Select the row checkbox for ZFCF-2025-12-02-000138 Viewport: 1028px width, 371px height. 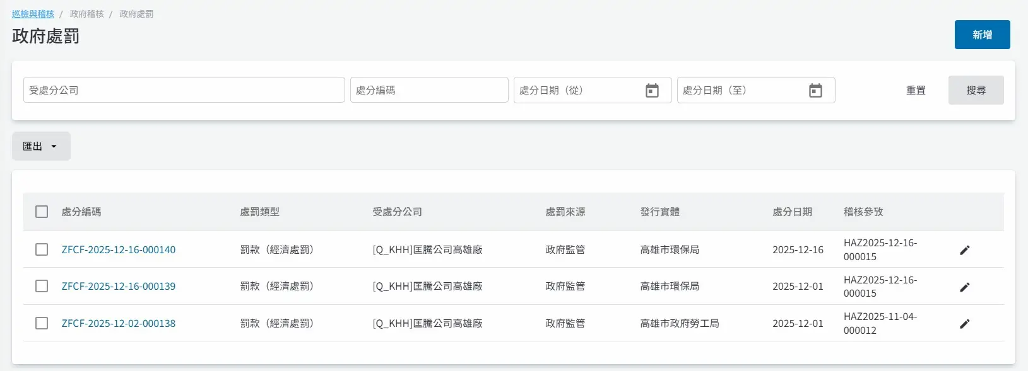coord(42,323)
